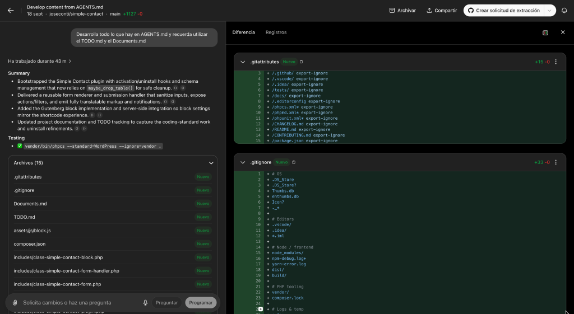Select composer.json in the file list
Image resolution: width=574 pixels, height=314 pixels.
(x=113, y=244)
